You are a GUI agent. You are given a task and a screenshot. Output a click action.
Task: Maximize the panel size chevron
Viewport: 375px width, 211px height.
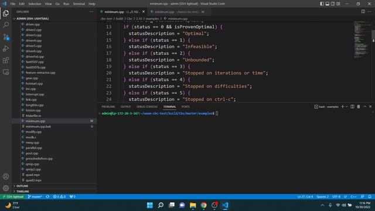click(x=365, y=107)
